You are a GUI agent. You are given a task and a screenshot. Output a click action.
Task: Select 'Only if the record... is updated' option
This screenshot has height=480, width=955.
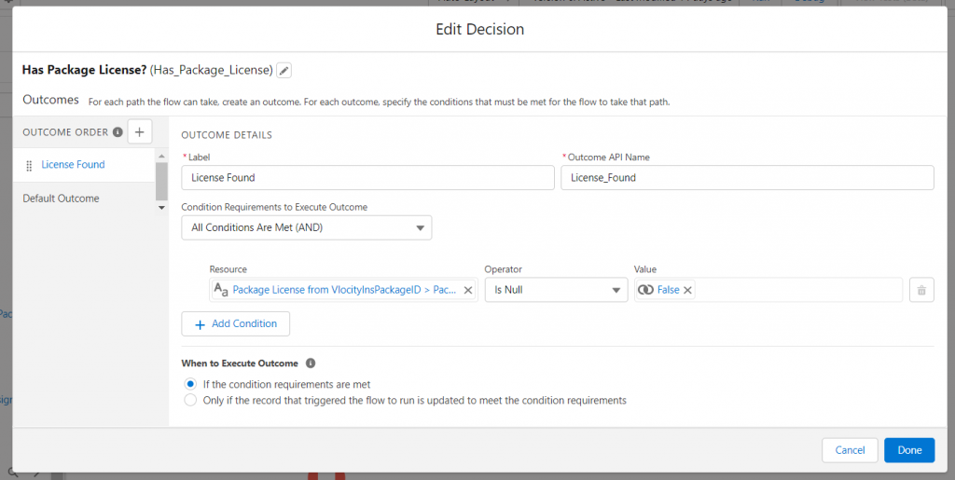[x=190, y=400]
